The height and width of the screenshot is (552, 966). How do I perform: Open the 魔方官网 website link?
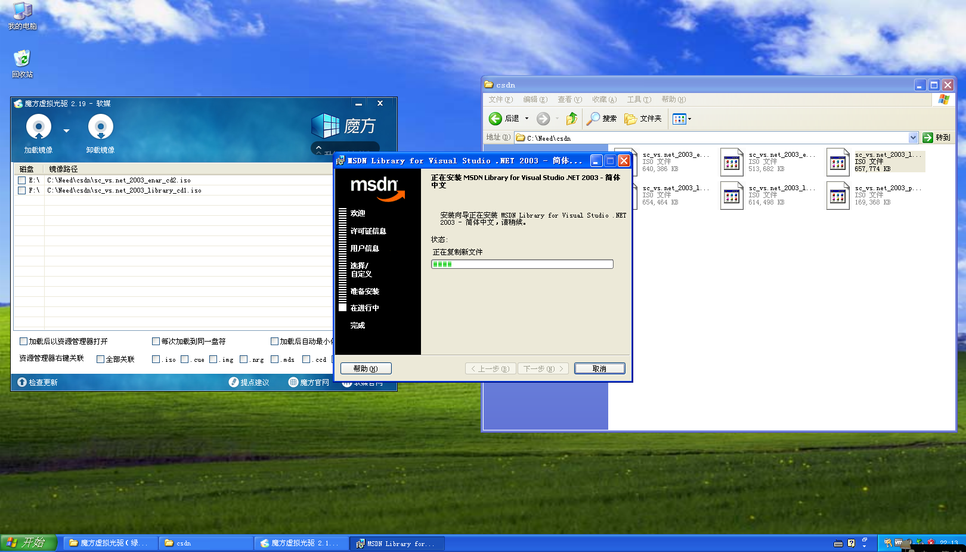pyautogui.click(x=309, y=382)
